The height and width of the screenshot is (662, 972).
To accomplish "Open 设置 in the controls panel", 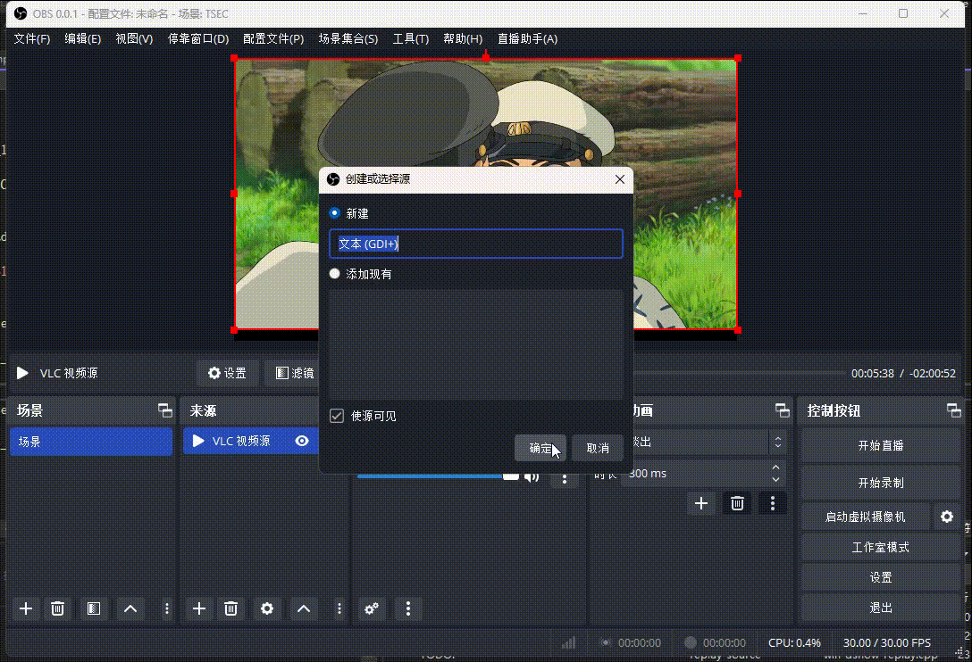I will 881,577.
